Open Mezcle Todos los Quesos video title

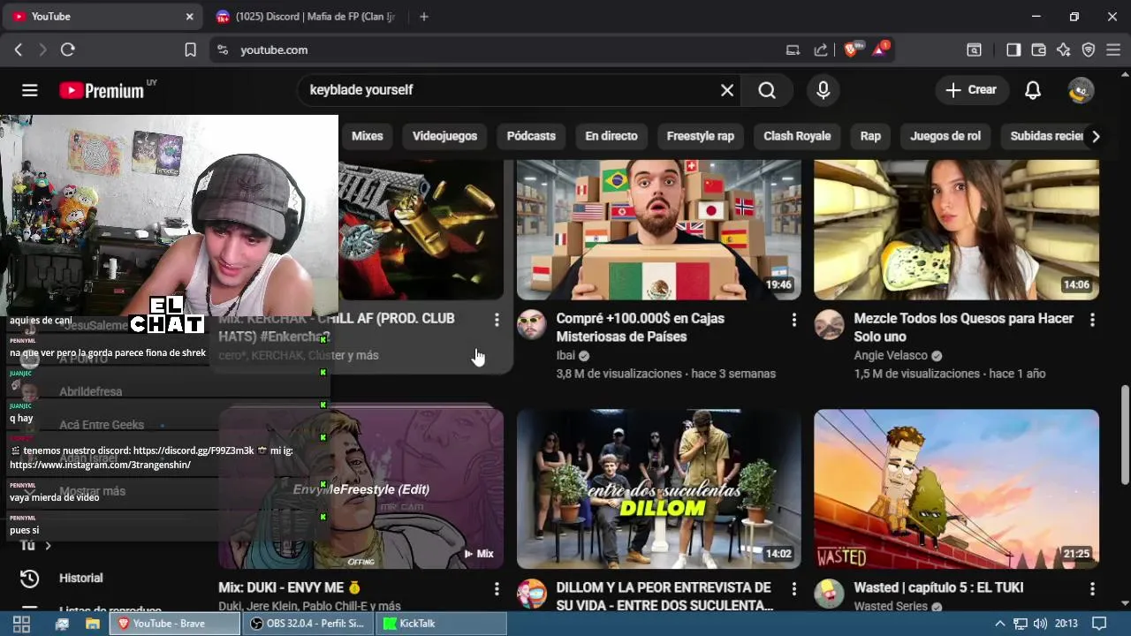pyautogui.click(x=963, y=328)
